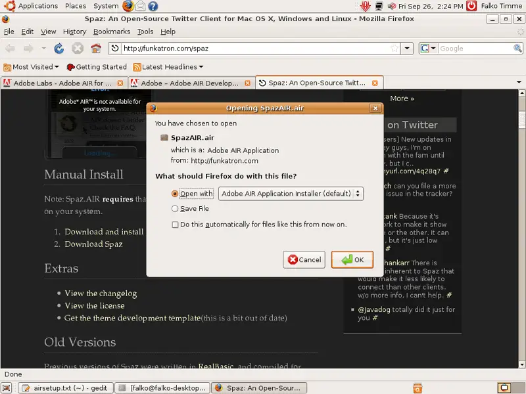Open the search engine selector dropdown
This screenshot has width=526, height=394.
pos(428,48)
